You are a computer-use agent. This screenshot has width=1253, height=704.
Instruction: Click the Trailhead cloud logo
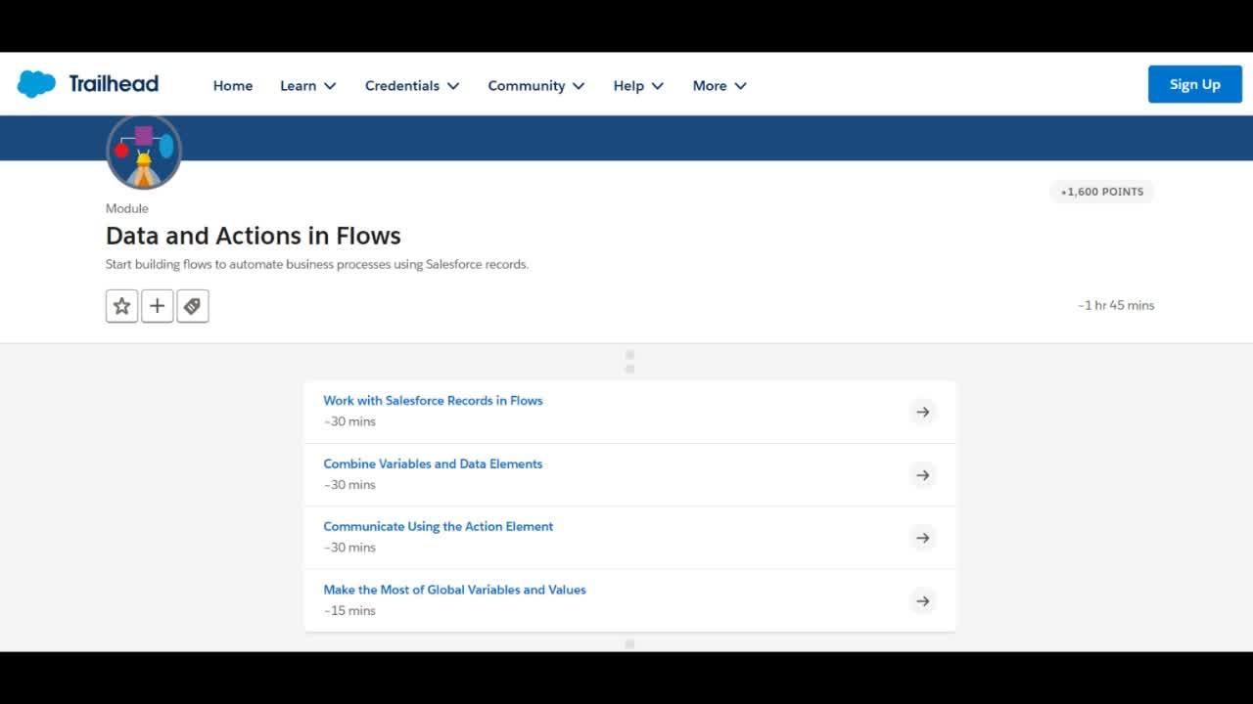point(36,84)
